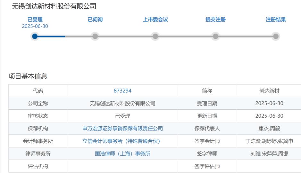Viewport: 301px width, 173px height.
Task: Select the 已问询 stage label
Action: [x=95, y=20]
